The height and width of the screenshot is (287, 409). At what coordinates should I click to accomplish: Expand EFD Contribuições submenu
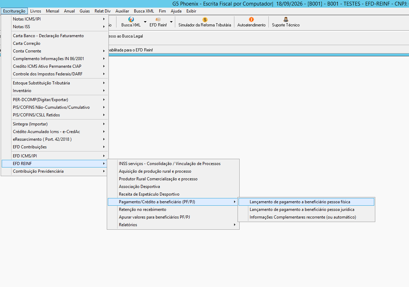pos(55,147)
